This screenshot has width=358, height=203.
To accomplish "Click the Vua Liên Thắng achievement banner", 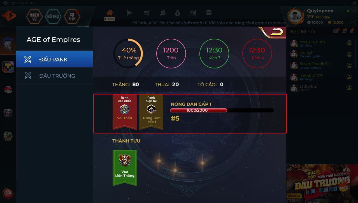I will point(124,168).
